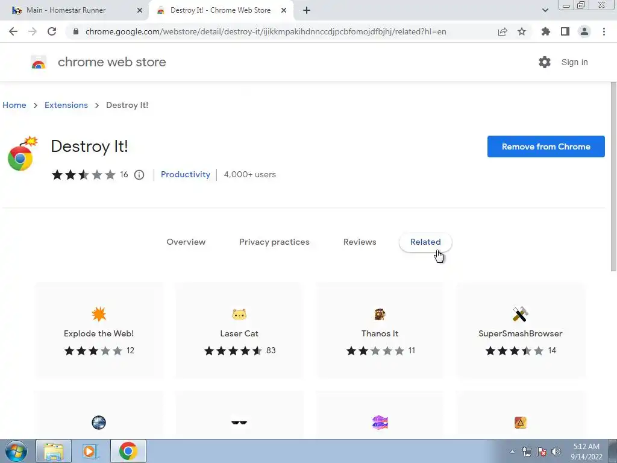Click the padlock site info icon
This screenshot has height=463, width=617.
[76, 31]
